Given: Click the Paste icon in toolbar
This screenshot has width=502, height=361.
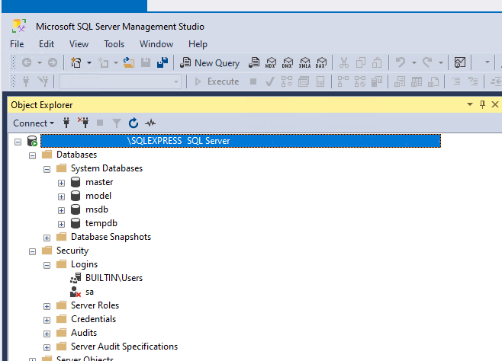Looking at the screenshot, I should tap(377, 62).
